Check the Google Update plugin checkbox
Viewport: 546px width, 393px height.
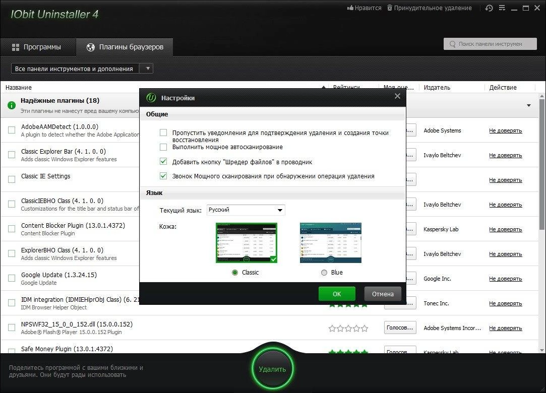point(12,278)
